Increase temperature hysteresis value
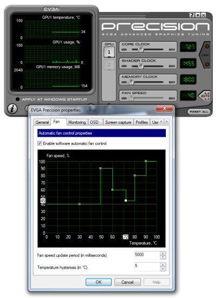The height and width of the screenshot is (298, 216). 163,264
